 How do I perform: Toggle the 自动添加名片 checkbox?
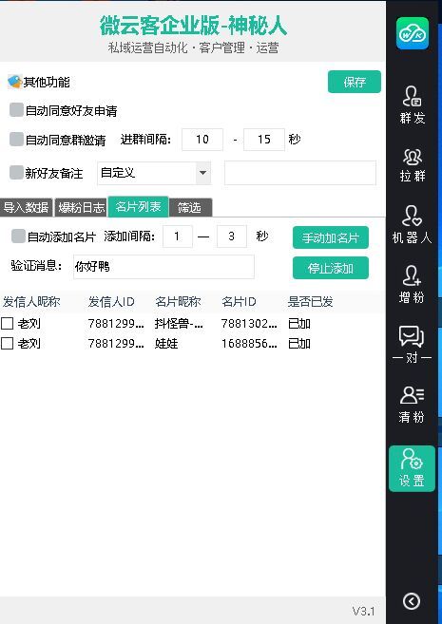(18, 236)
